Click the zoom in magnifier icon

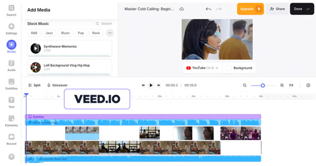click(x=282, y=85)
